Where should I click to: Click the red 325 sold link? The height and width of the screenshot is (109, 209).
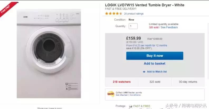point(154,27)
